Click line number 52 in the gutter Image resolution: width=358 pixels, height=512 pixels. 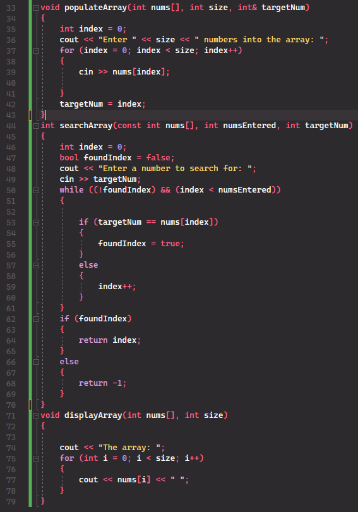click(11, 212)
